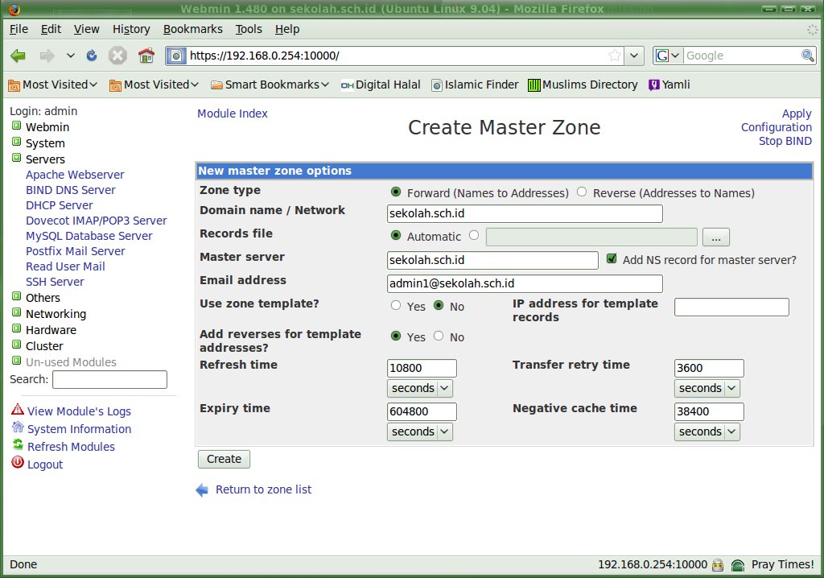Click the browser Back arrow
This screenshot has width=824, height=578.
(18, 56)
